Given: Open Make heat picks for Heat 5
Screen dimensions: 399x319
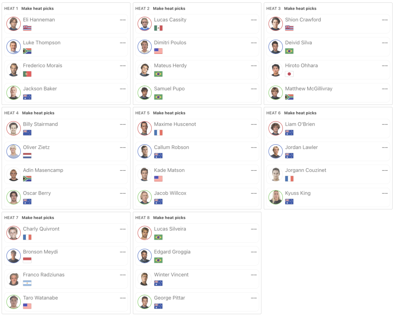Looking at the screenshot, I should 169,113.
